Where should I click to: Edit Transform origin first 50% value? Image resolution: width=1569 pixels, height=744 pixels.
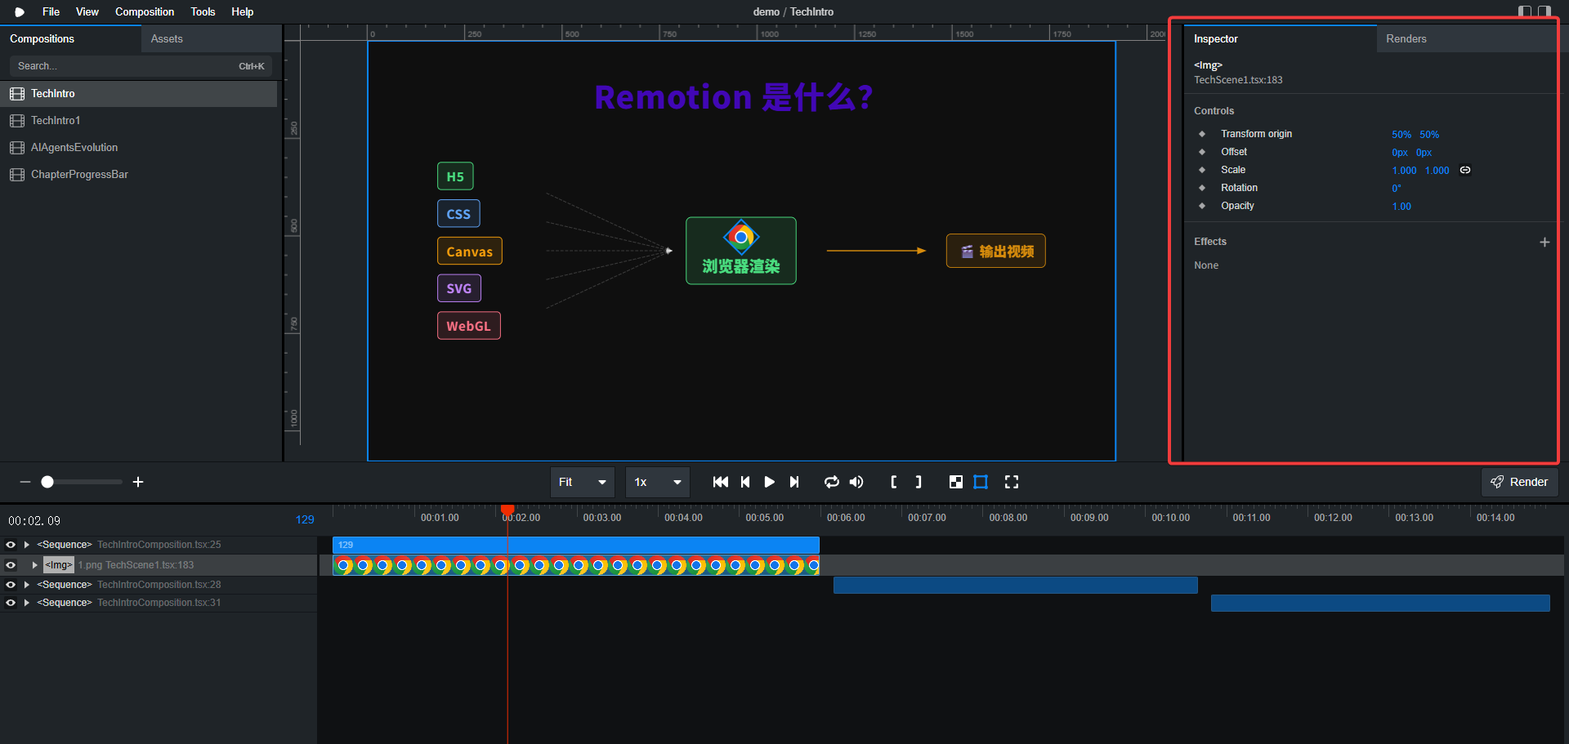pyautogui.click(x=1401, y=135)
